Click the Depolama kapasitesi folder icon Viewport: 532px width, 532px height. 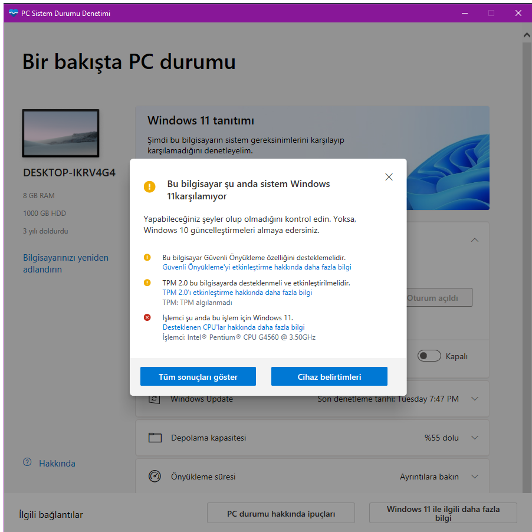(x=155, y=438)
